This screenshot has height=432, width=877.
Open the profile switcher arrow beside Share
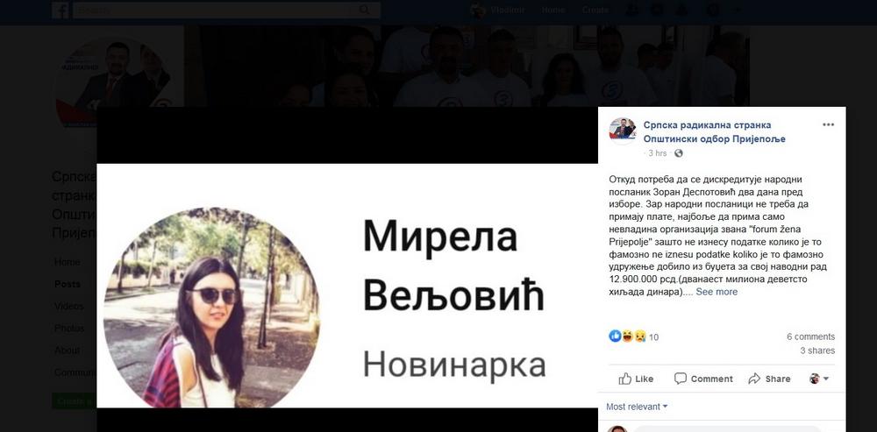point(819,379)
